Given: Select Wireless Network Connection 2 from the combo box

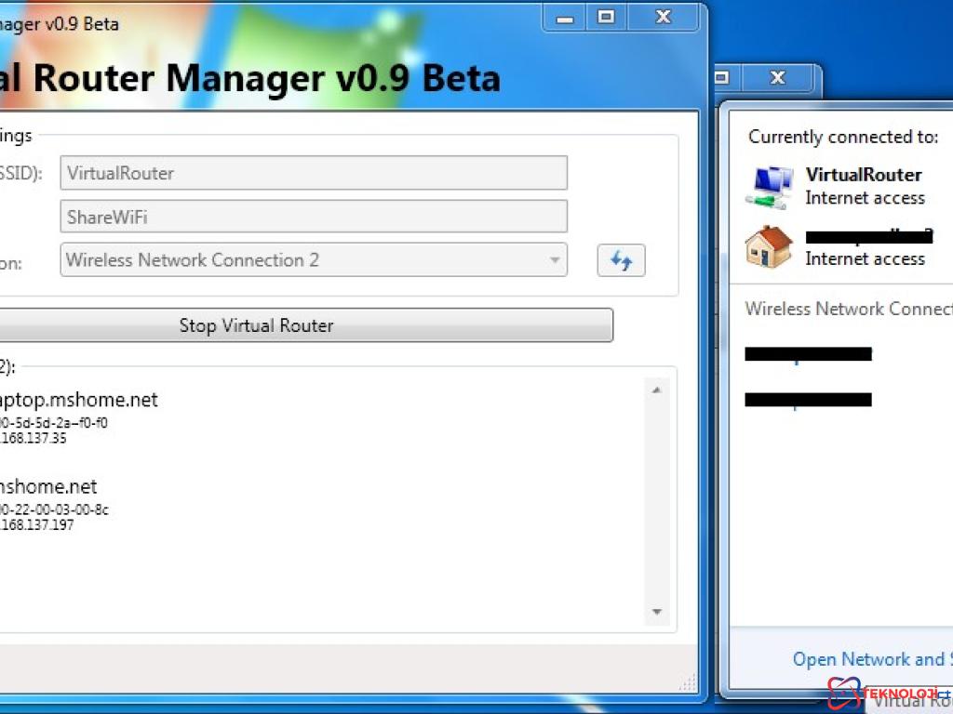Looking at the screenshot, I should pos(314,260).
